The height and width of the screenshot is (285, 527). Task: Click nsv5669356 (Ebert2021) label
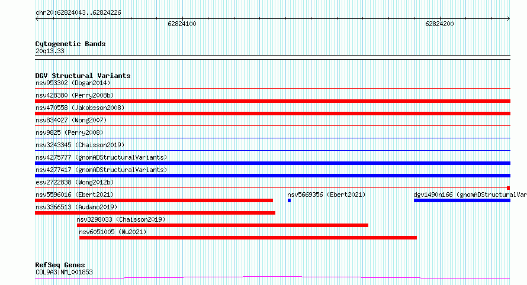tap(326, 195)
